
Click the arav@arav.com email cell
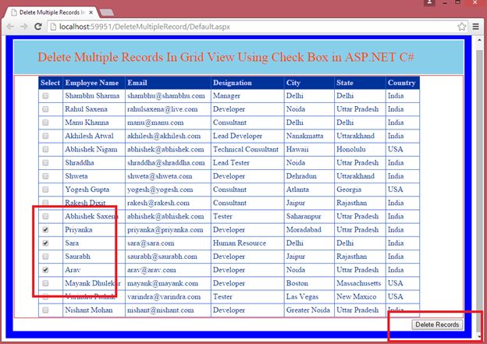[168, 270]
